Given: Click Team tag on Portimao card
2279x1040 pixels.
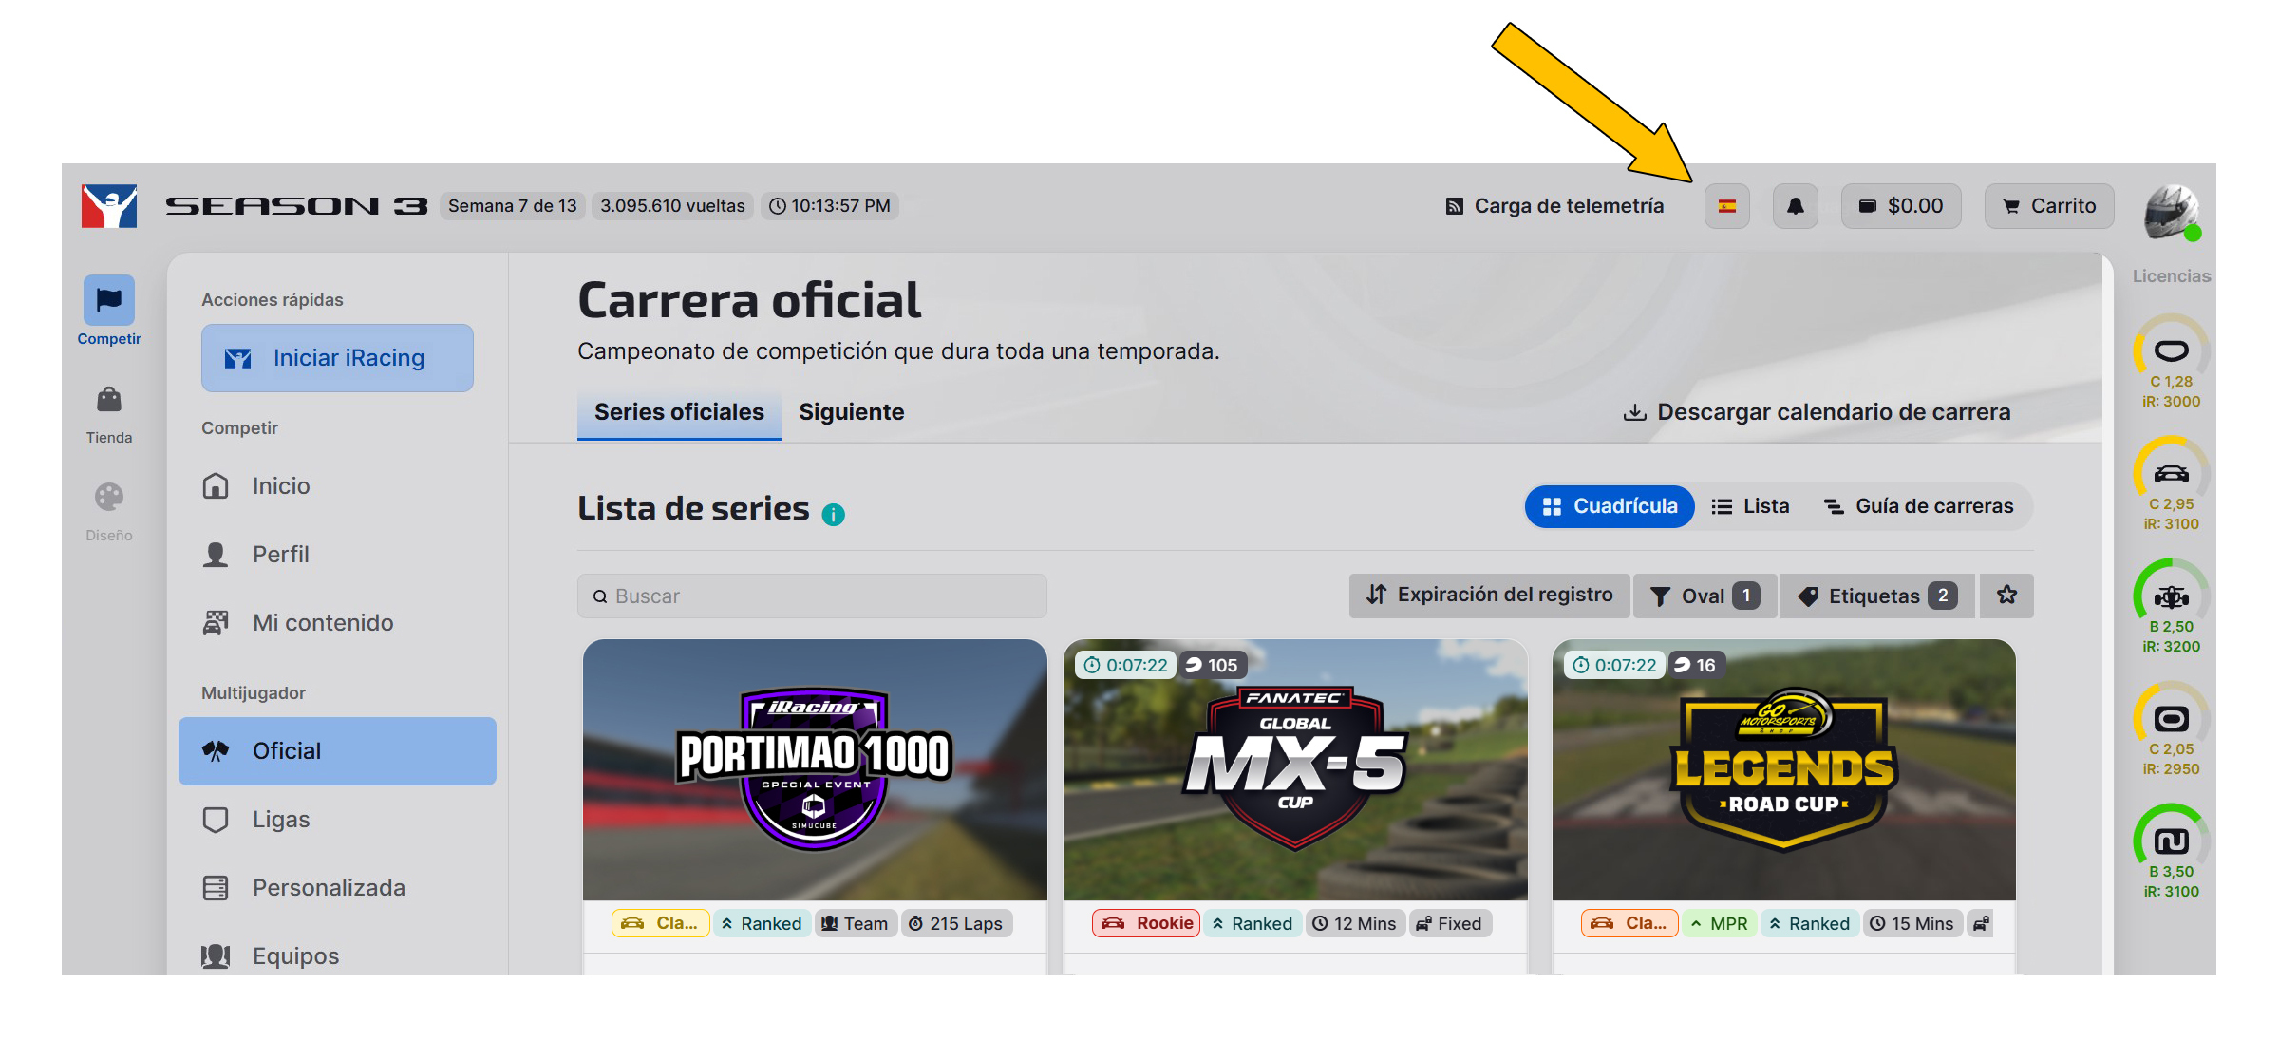Looking at the screenshot, I should coord(856,923).
